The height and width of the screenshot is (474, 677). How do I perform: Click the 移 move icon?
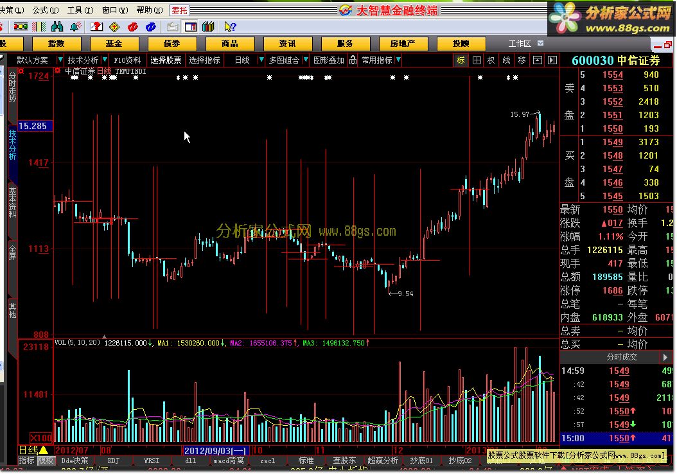[x=522, y=60]
